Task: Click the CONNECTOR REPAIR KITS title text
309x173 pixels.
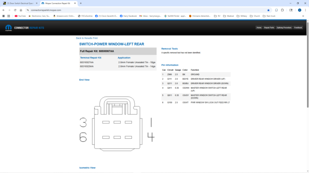Action: [x=29, y=28]
